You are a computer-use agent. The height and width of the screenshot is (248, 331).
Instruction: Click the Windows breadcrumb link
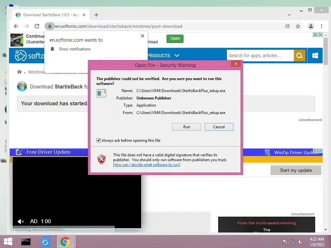pyautogui.click(x=36, y=72)
